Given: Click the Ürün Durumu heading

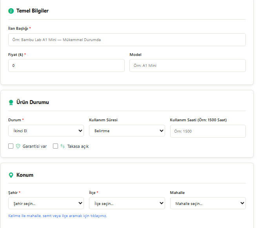Looking at the screenshot, I should [x=33, y=102].
